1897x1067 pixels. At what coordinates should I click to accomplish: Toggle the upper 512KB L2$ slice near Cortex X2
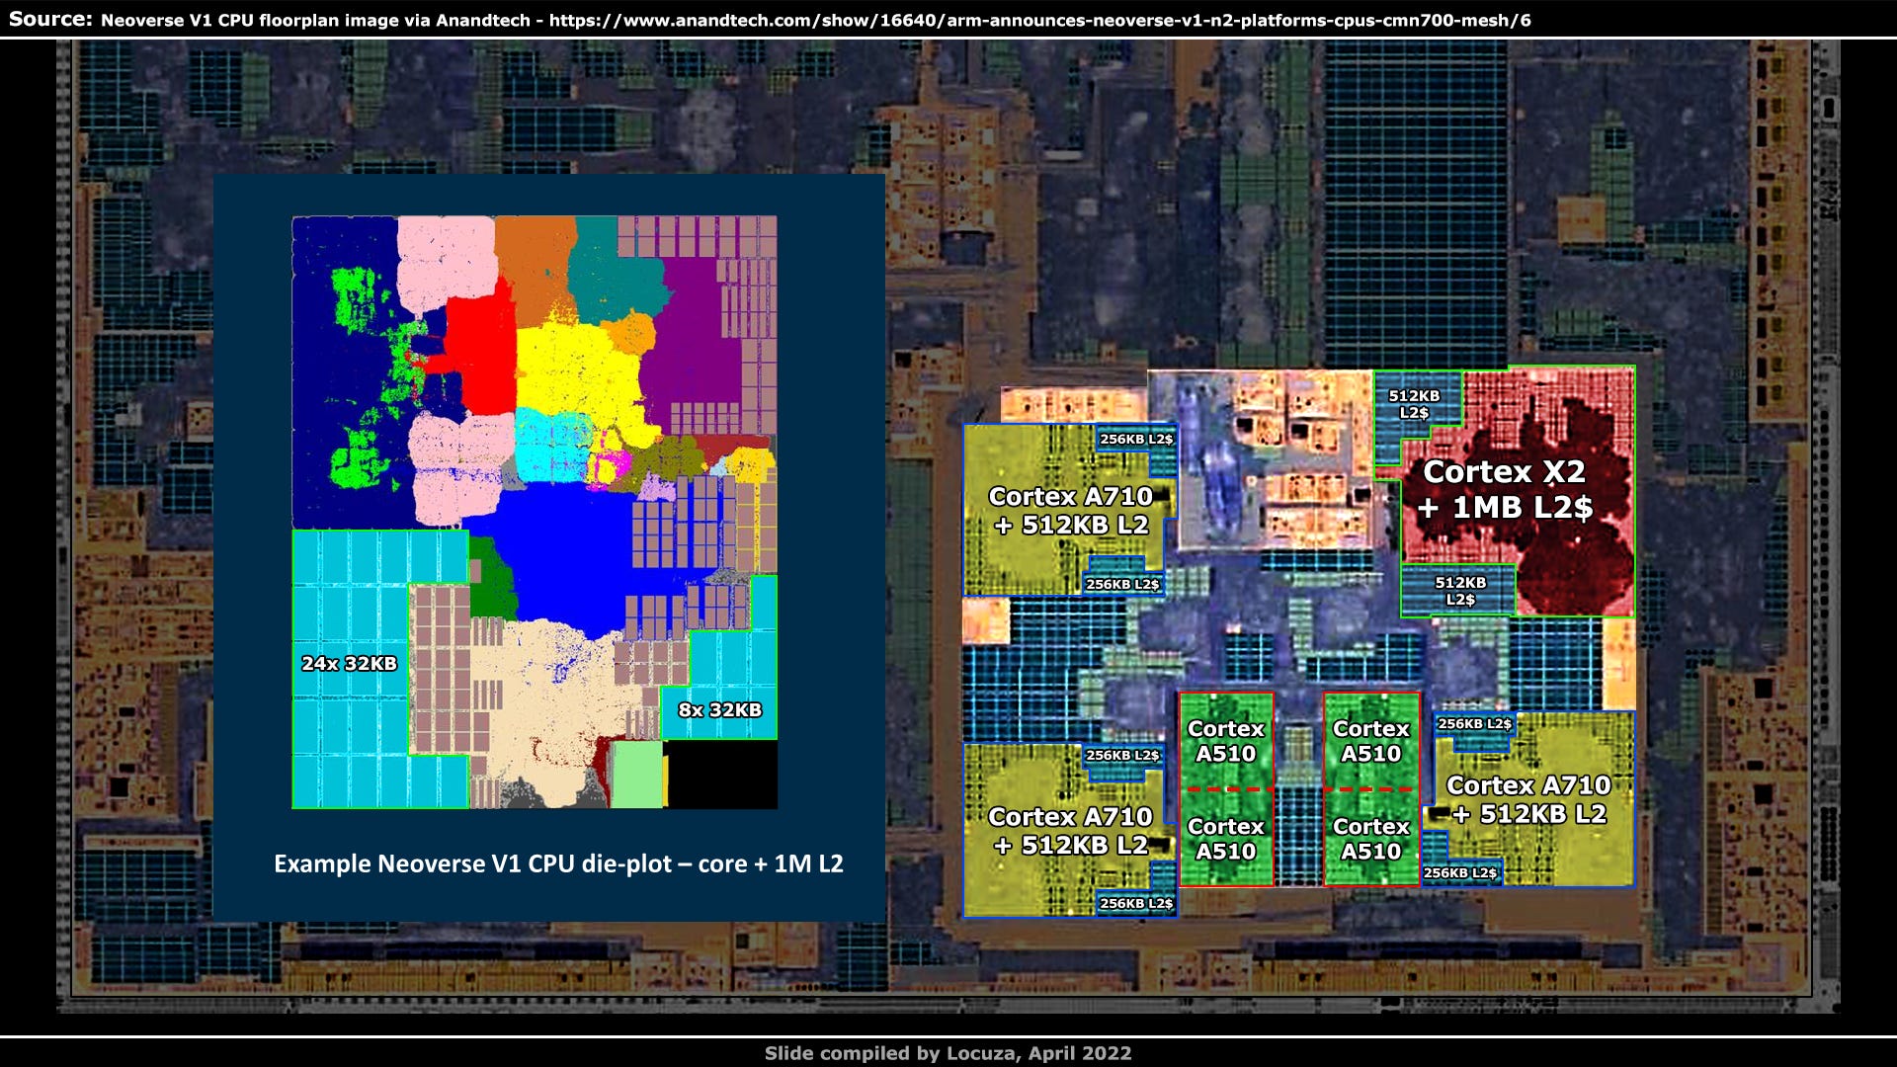(x=1413, y=403)
